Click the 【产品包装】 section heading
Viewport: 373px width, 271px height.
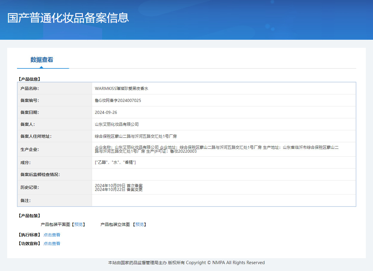pyautogui.click(x=29, y=216)
